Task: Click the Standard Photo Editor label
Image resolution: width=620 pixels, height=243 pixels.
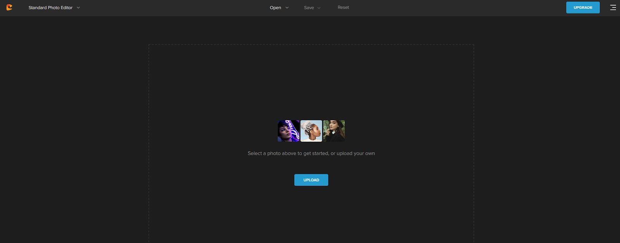Action: [50, 8]
